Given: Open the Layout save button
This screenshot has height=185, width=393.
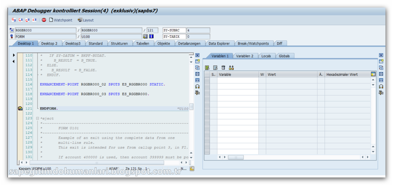Looking at the screenshot, I should point(86,20).
